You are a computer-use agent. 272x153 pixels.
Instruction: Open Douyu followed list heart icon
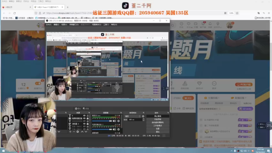tap(189, 24)
